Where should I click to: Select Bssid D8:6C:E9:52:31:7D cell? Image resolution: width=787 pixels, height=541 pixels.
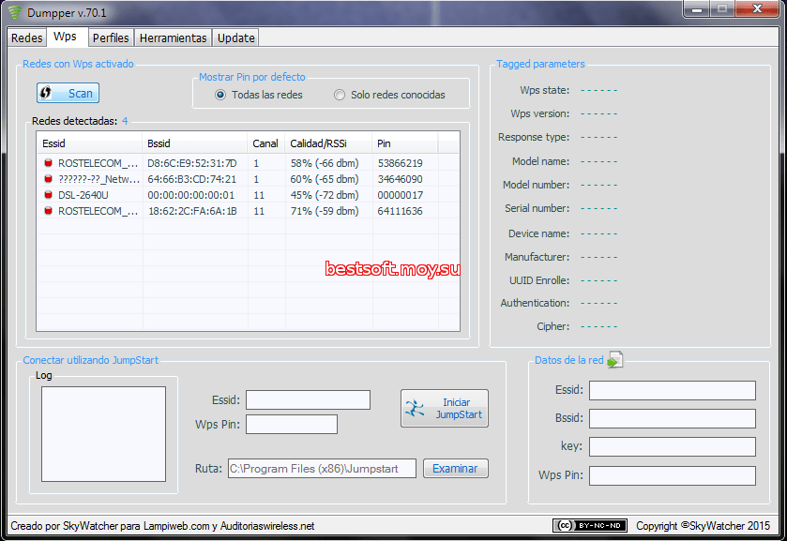191,163
